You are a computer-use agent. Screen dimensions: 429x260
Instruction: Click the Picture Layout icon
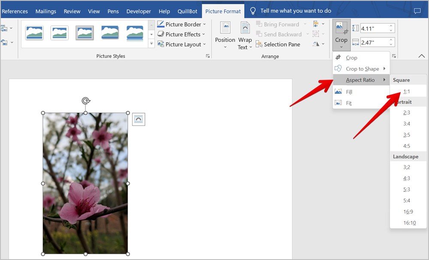pos(160,44)
